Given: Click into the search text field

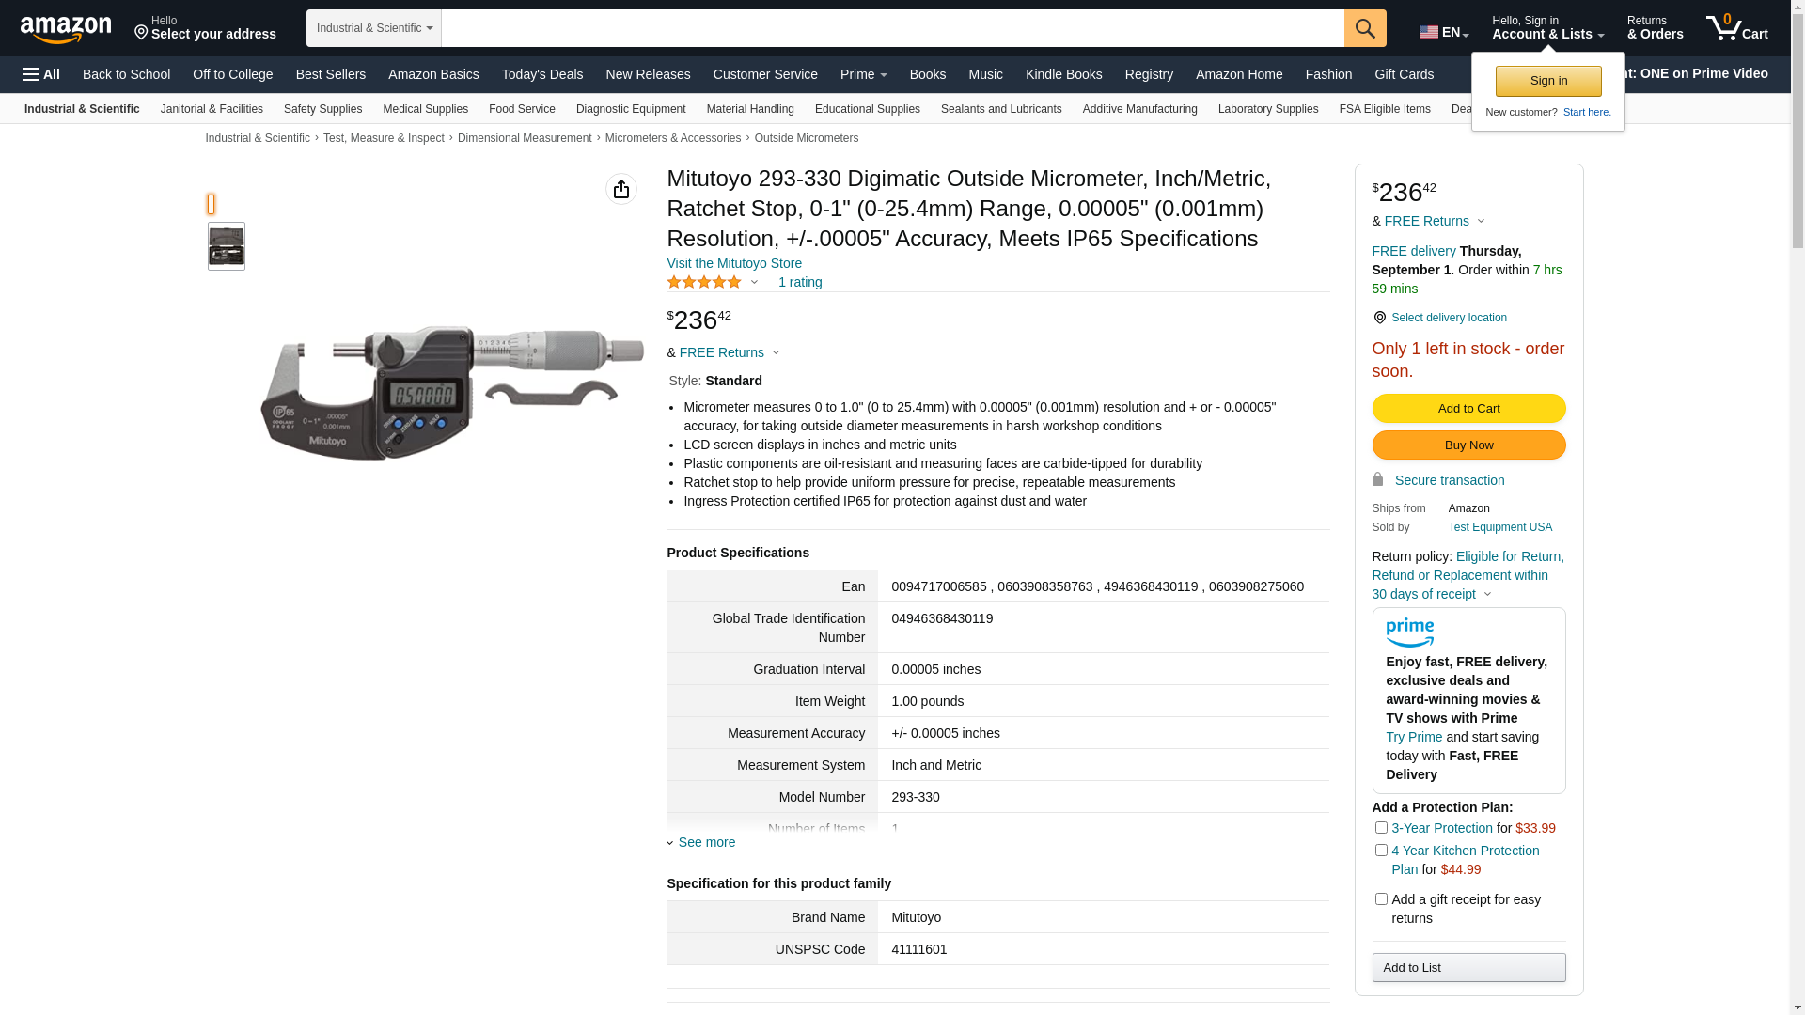Looking at the screenshot, I should pos(891,28).
